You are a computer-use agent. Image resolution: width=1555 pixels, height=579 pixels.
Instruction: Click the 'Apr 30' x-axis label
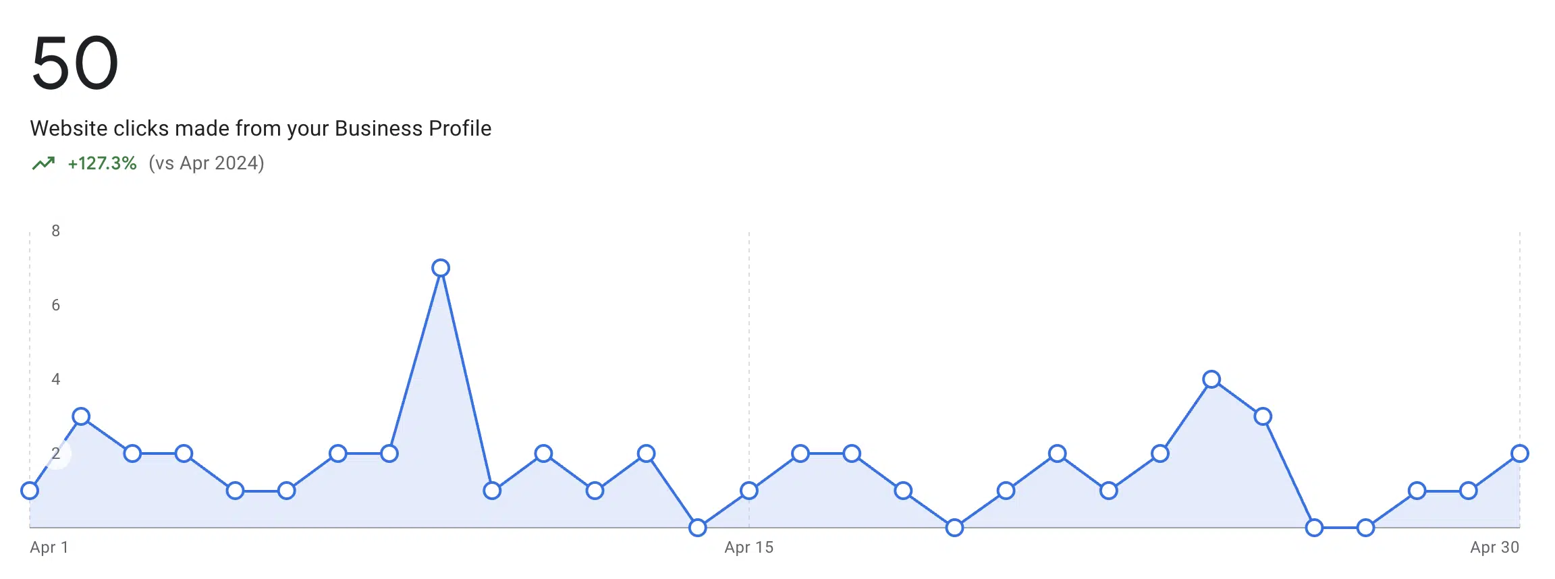click(1495, 547)
